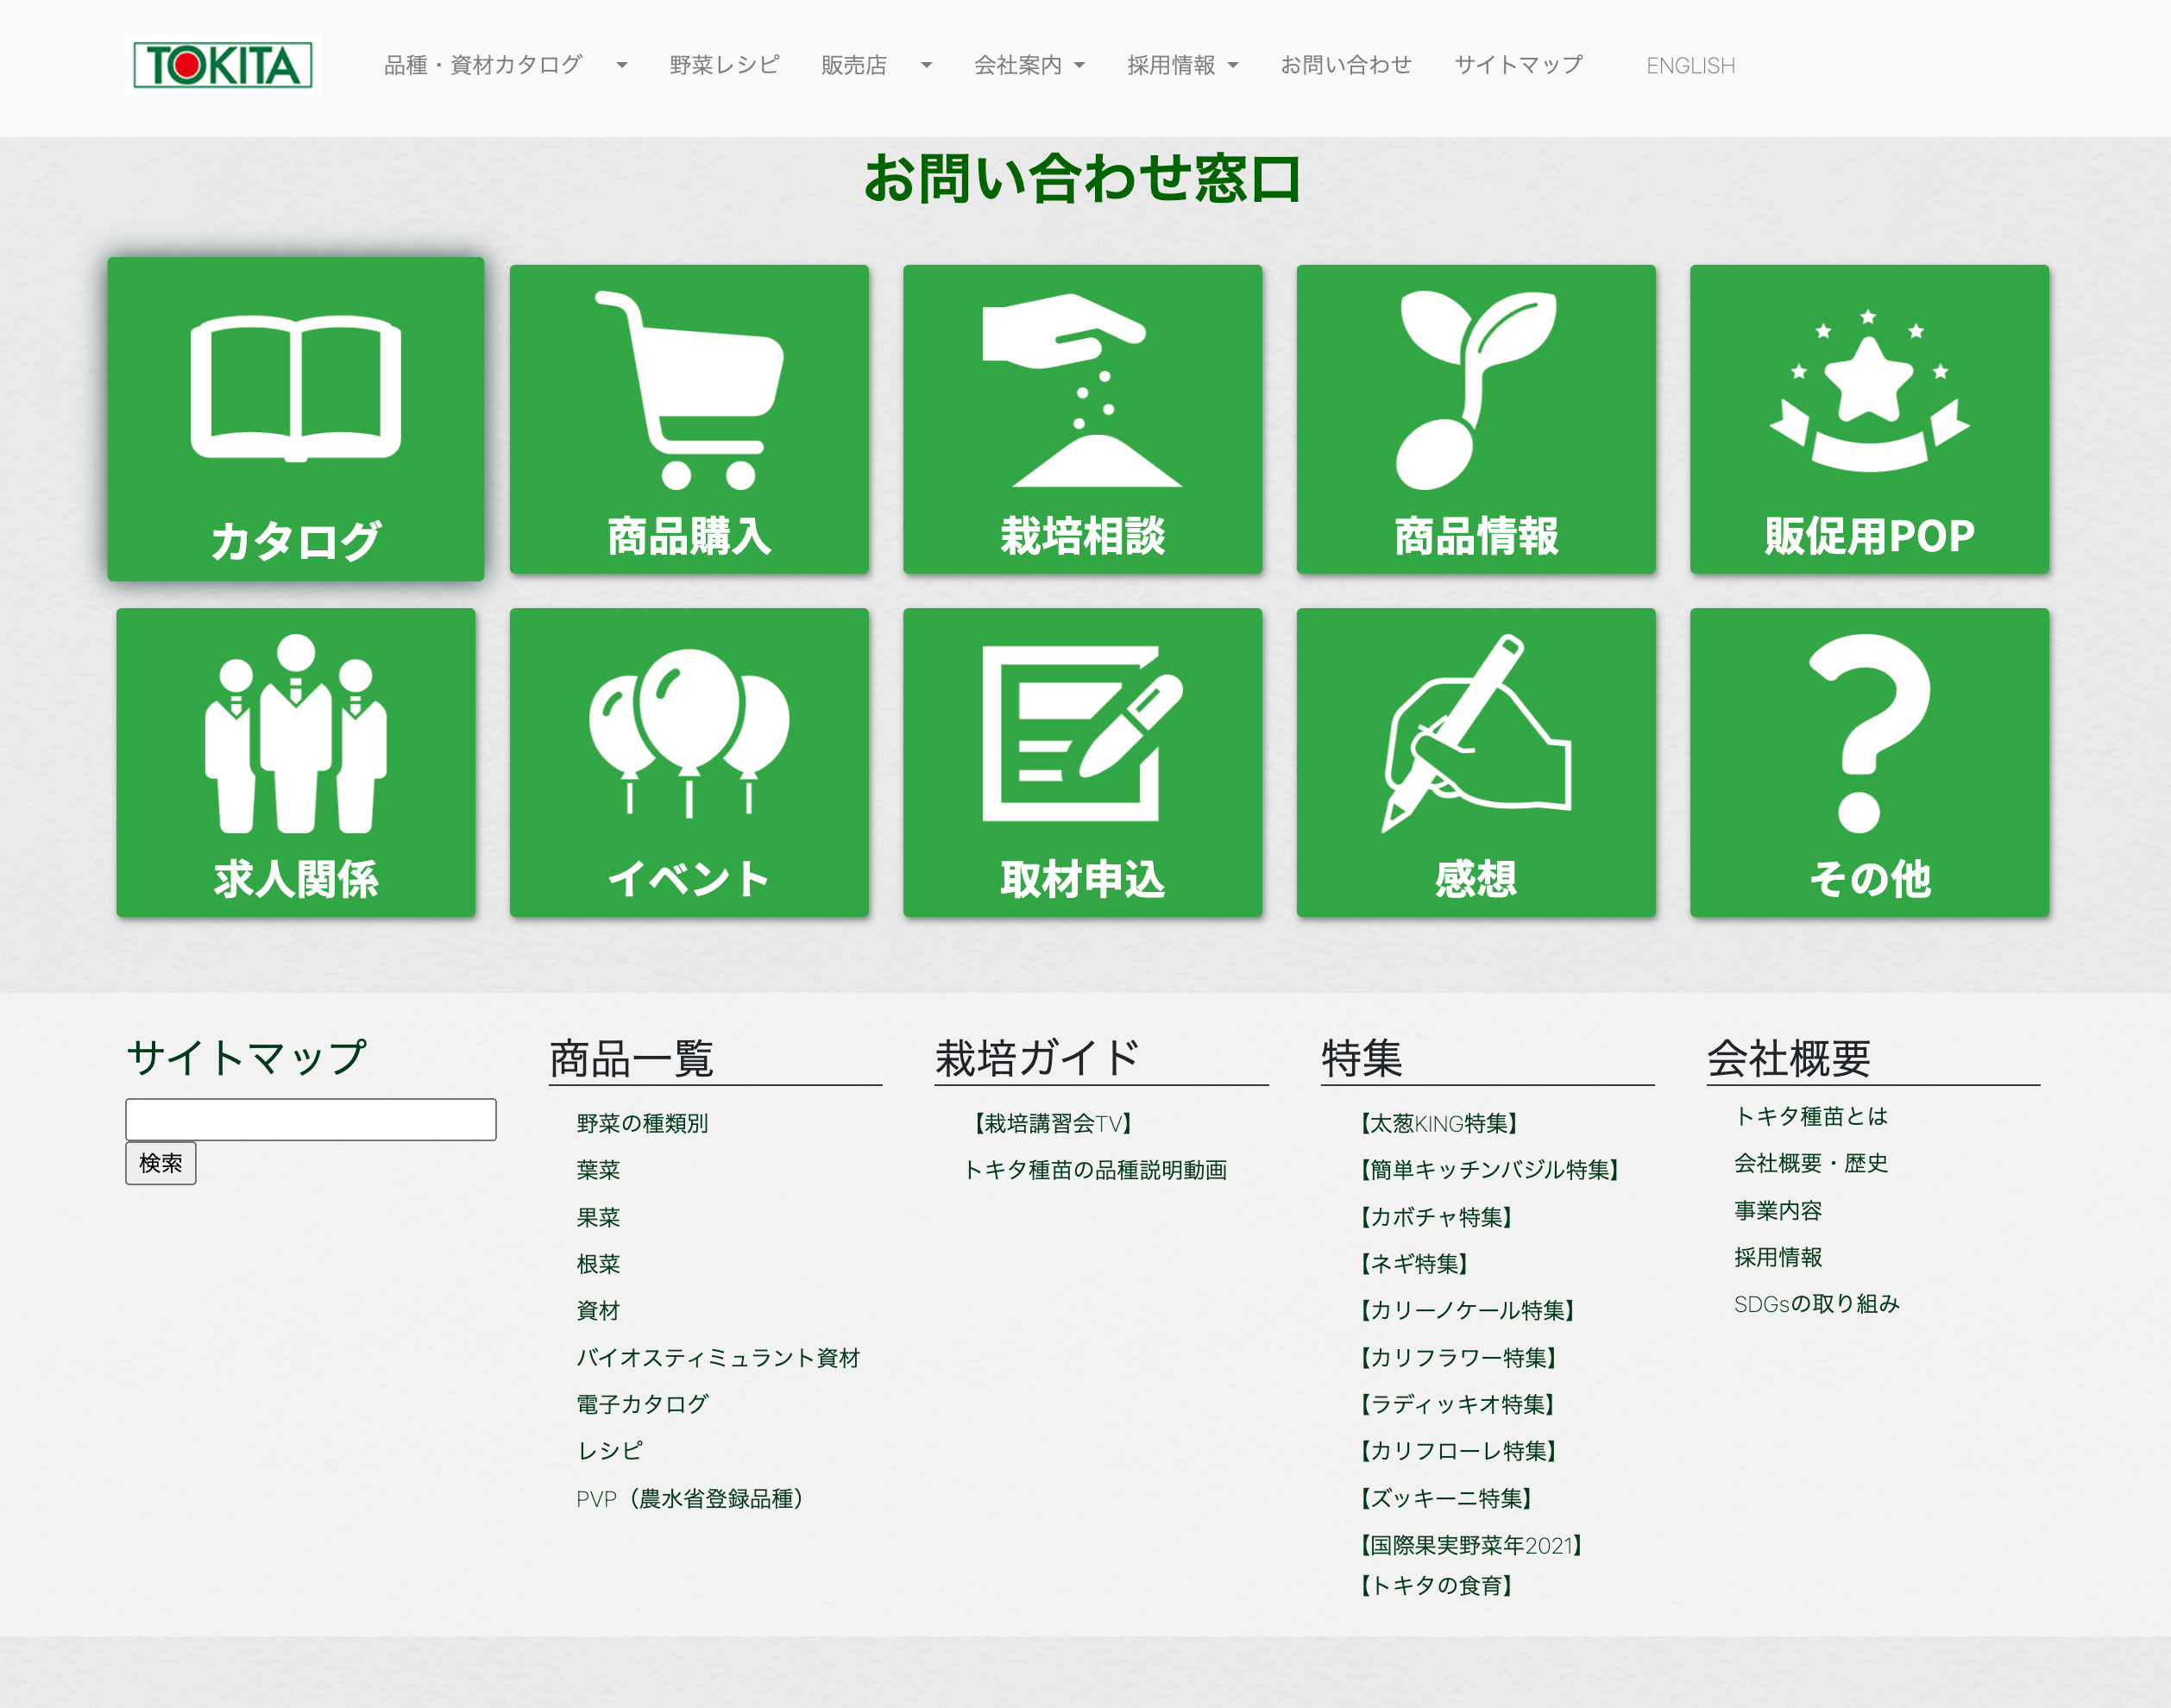Screen dimensions: 2171x1708
Task: Open the 電子カタログ link
Action: 642,1404
